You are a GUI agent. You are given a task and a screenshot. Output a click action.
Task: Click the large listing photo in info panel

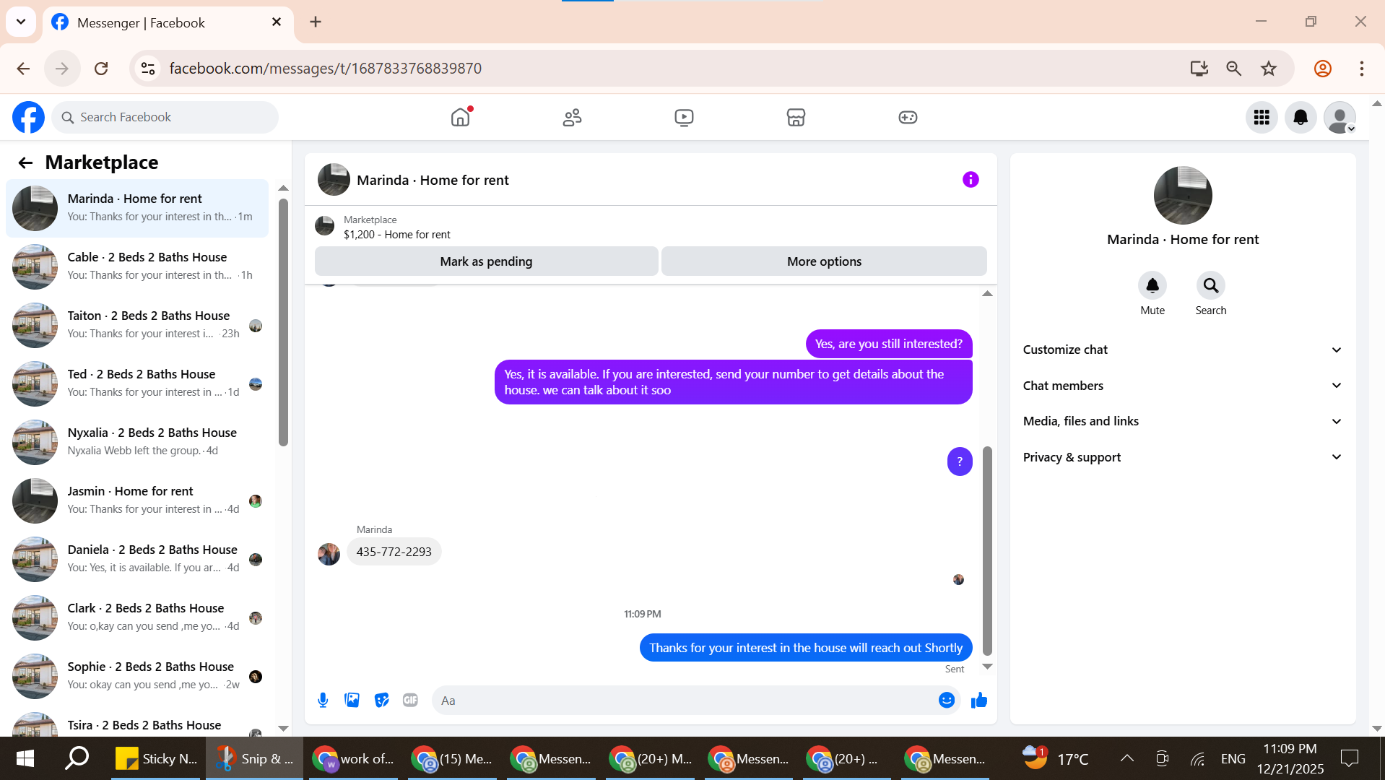(1183, 196)
